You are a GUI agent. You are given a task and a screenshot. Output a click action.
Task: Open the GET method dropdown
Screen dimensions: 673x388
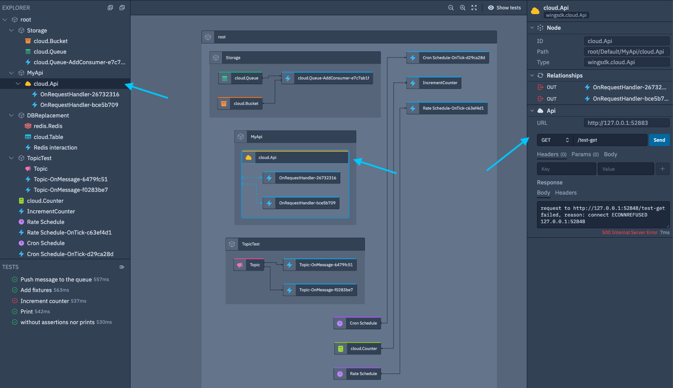tap(554, 140)
